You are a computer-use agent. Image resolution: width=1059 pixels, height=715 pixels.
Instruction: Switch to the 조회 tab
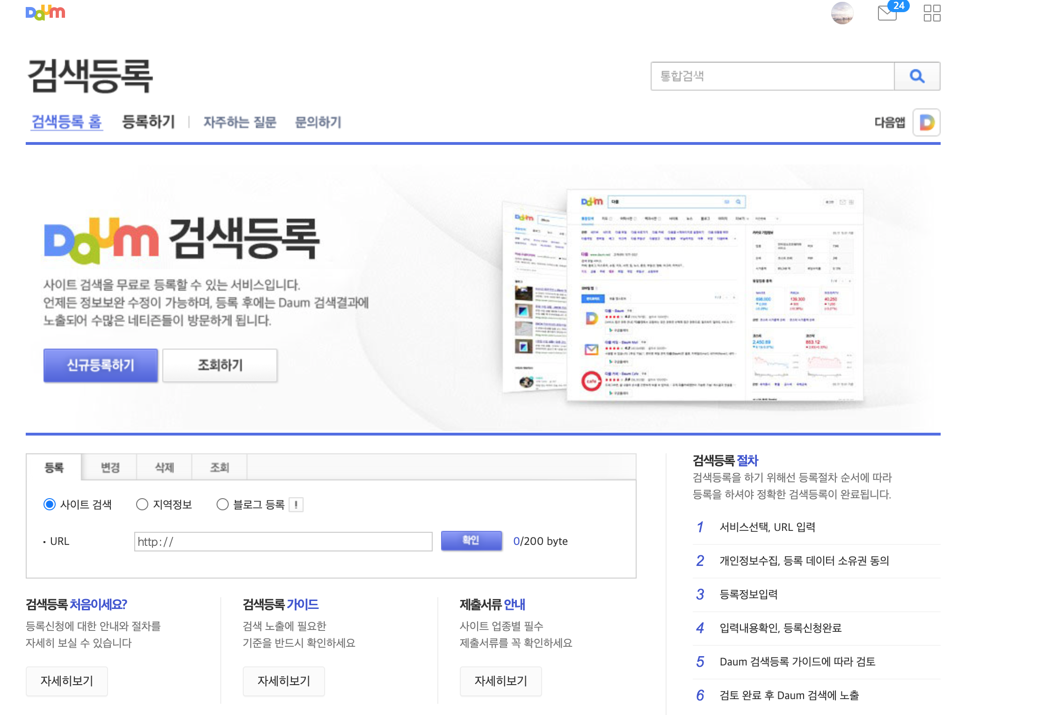pos(219,467)
